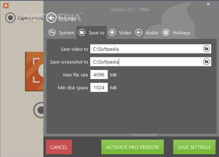Screen dimensions: 219x157
Task: Click the app logo in title bar
Action: pos(6,6)
